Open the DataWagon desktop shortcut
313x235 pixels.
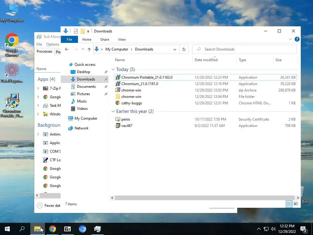coord(12,73)
